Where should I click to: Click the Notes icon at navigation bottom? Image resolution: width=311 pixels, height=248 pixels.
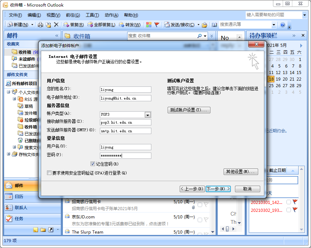coord(36,230)
